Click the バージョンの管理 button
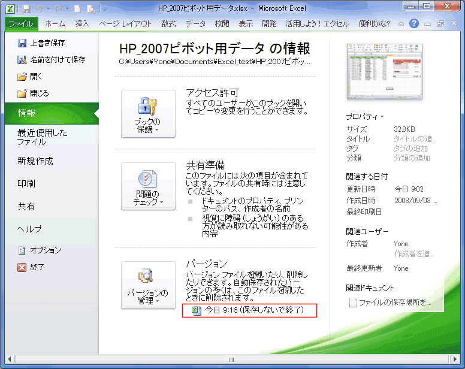The image size is (465, 369). tap(148, 285)
